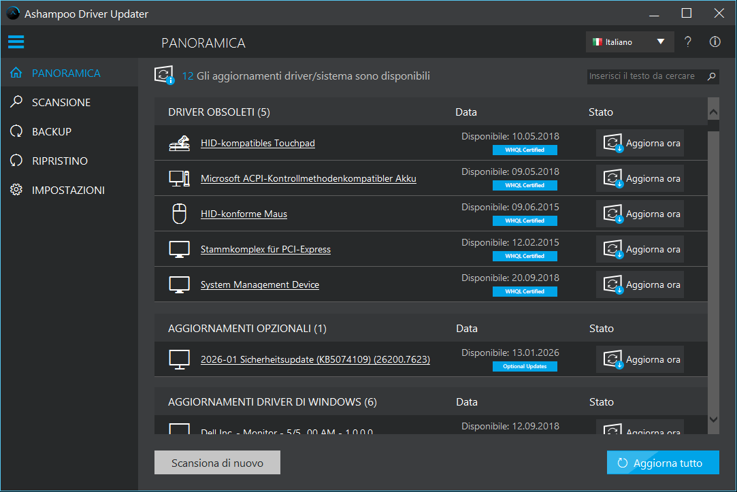This screenshot has height=492, width=737.
Task: Open the info circle icon
Action: coord(715,42)
